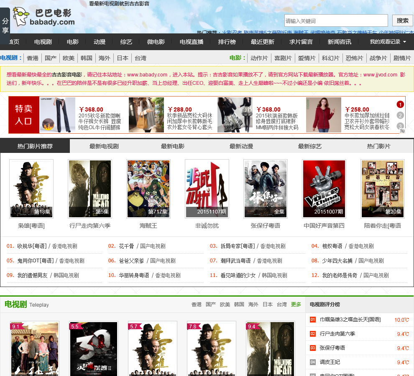Open 电视直播 in main navigation bar
The width and height of the screenshot is (414, 376).
point(192,42)
